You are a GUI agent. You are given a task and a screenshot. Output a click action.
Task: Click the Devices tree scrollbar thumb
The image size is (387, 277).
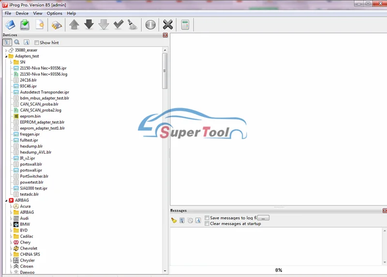coord(164,71)
